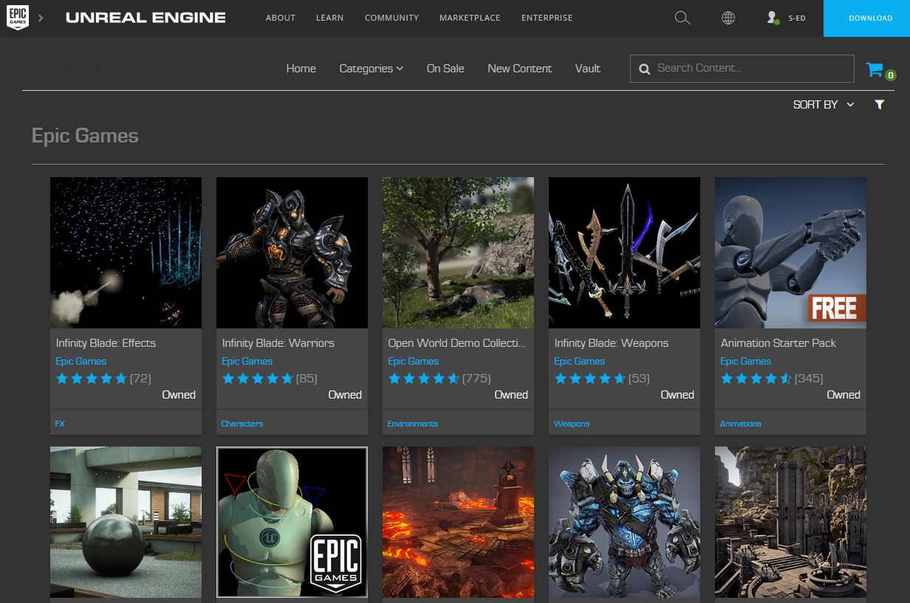Open the filter funnel icon

[x=879, y=105]
